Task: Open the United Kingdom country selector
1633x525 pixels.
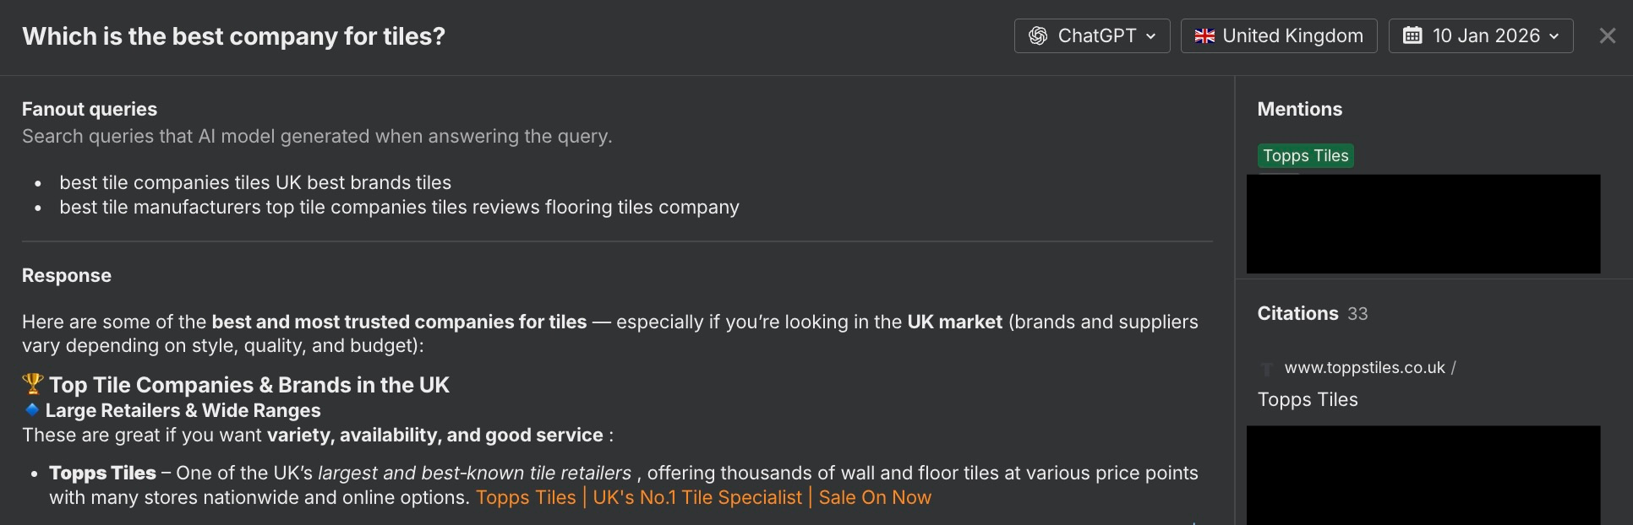Action: [x=1278, y=36]
